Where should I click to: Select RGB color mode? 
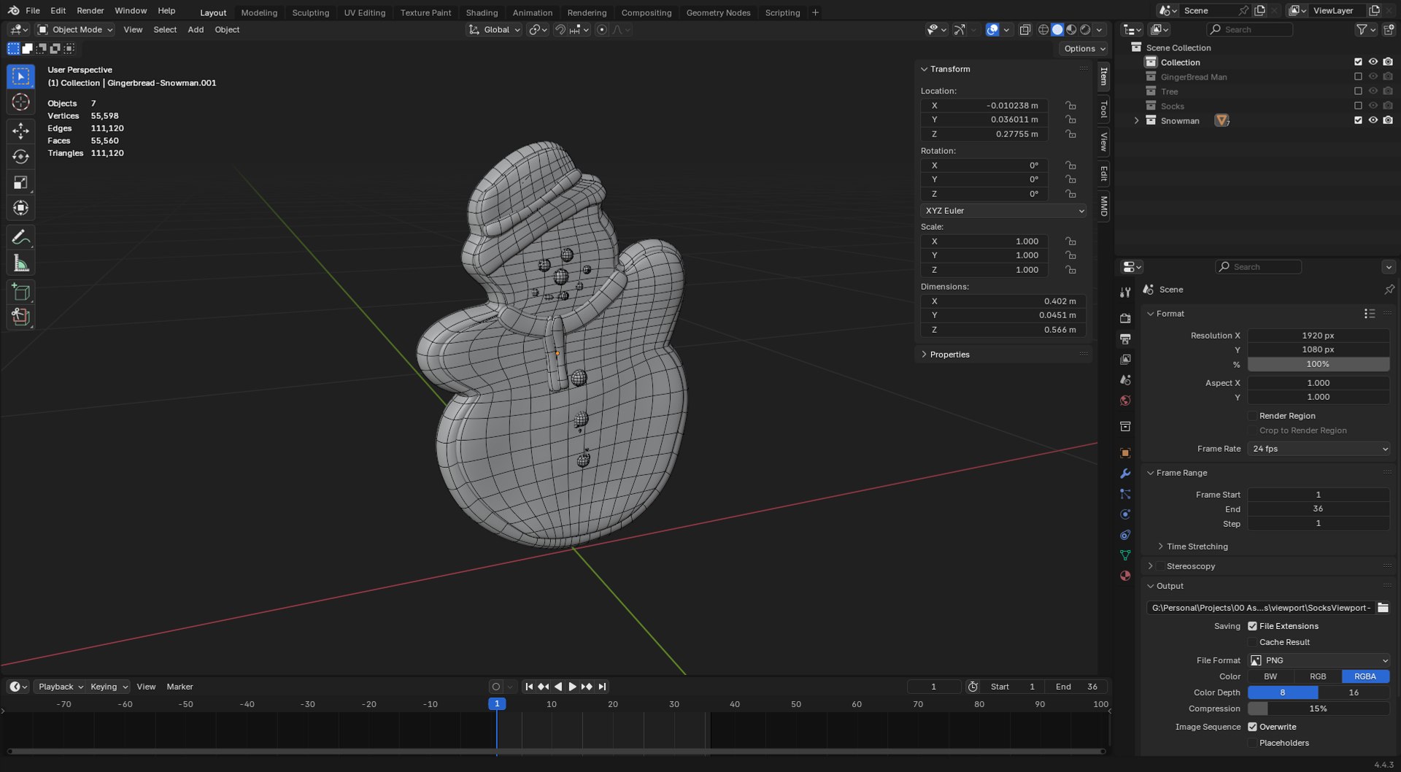point(1317,676)
